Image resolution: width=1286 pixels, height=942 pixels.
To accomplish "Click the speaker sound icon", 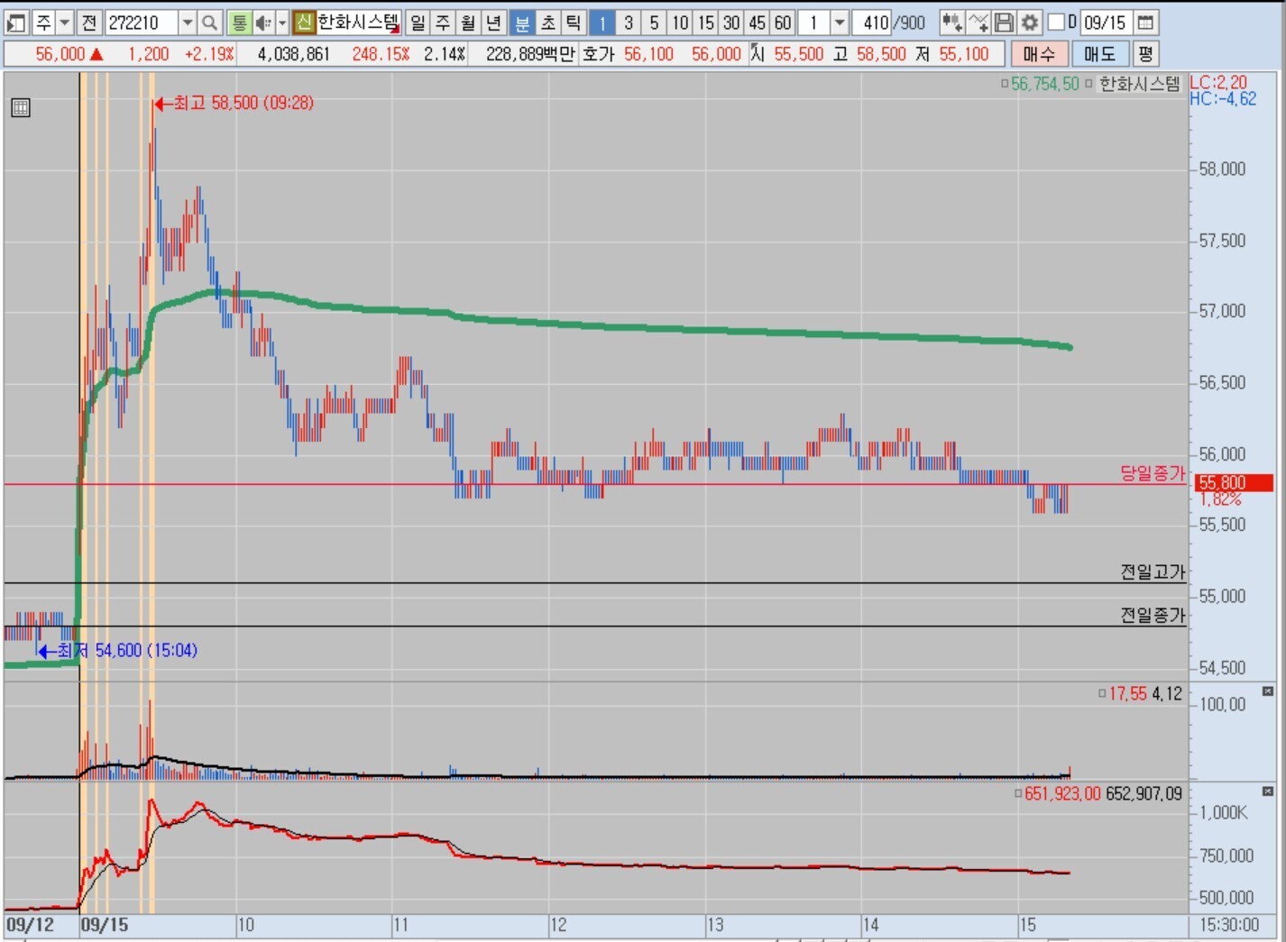I will click(x=262, y=23).
